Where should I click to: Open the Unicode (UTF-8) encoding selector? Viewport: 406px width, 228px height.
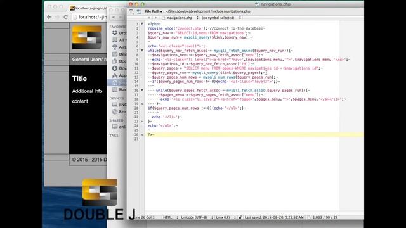click(x=197, y=217)
